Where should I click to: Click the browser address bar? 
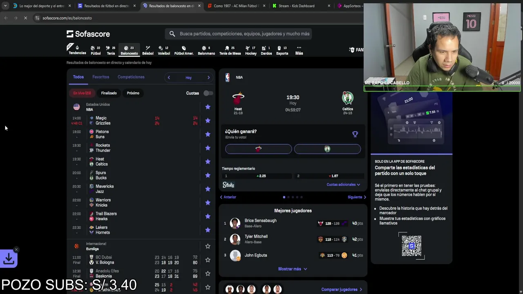pos(196,18)
